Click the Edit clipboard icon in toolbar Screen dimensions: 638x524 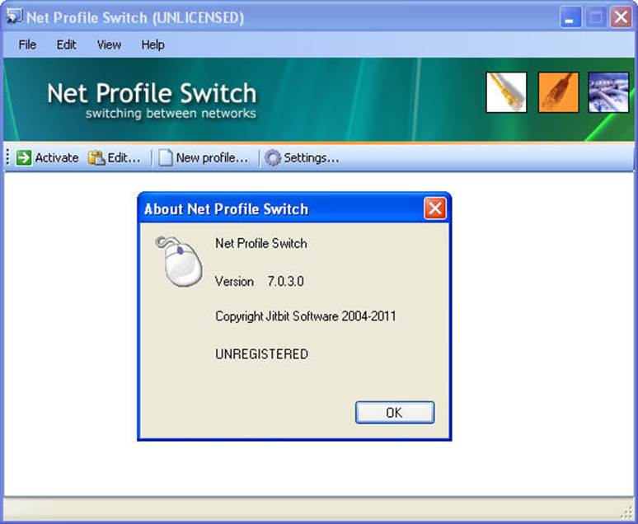click(x=96, y=158)
